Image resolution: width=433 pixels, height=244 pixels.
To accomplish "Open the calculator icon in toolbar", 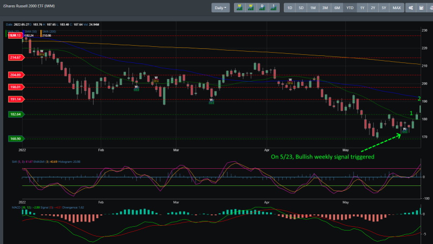I will click(421, 8).
